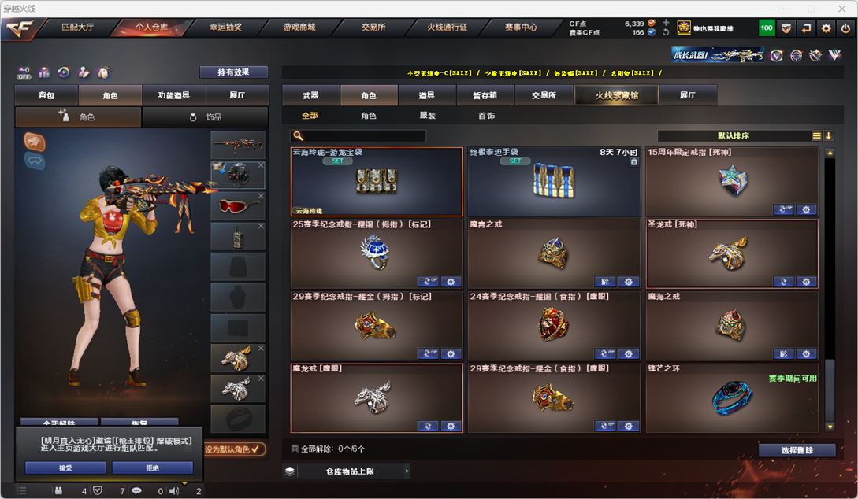Open the settings gear in the top bar

tap(826, 28)
